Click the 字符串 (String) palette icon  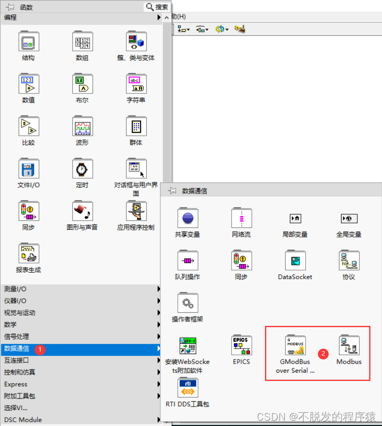(x=136, y=84)
